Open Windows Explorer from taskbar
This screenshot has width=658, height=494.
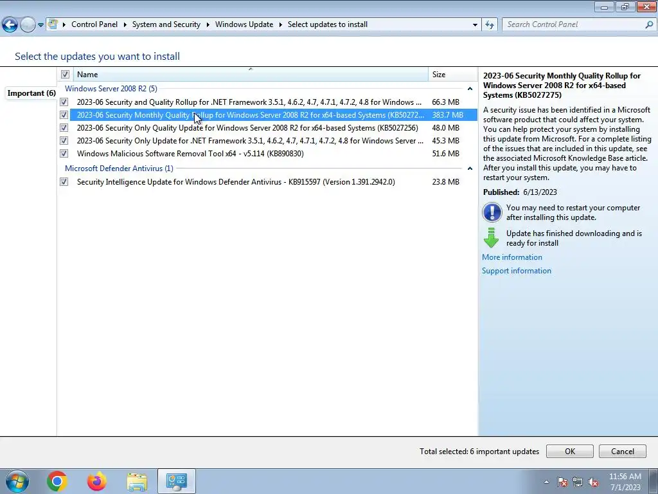coord(137,482)
